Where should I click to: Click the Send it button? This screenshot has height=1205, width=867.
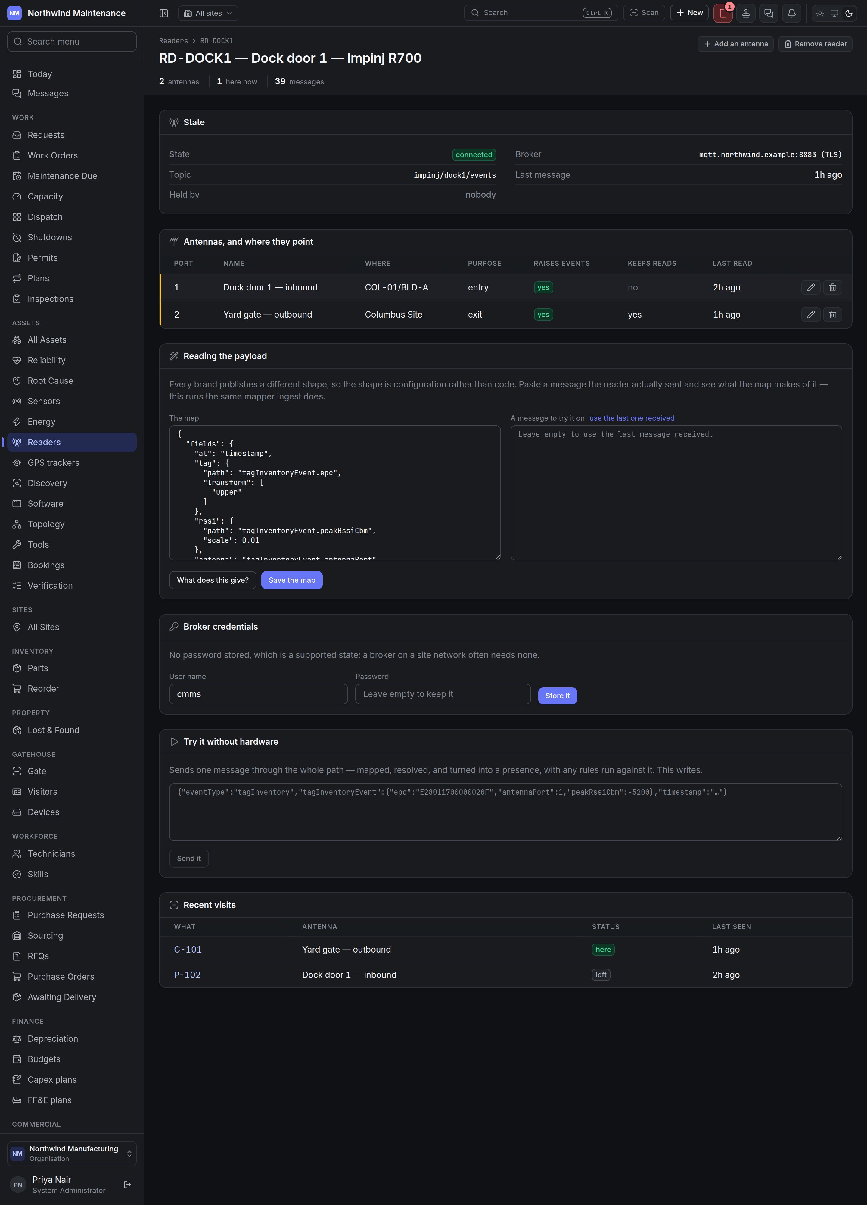(x=188, y=859)
